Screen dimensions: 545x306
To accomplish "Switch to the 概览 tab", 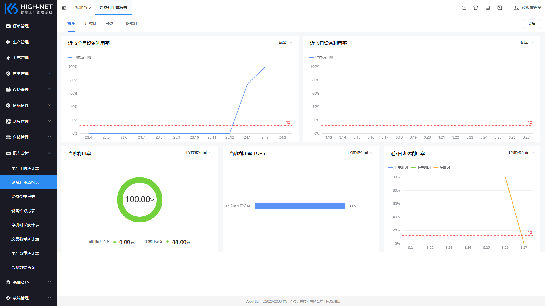I will 71,24.
